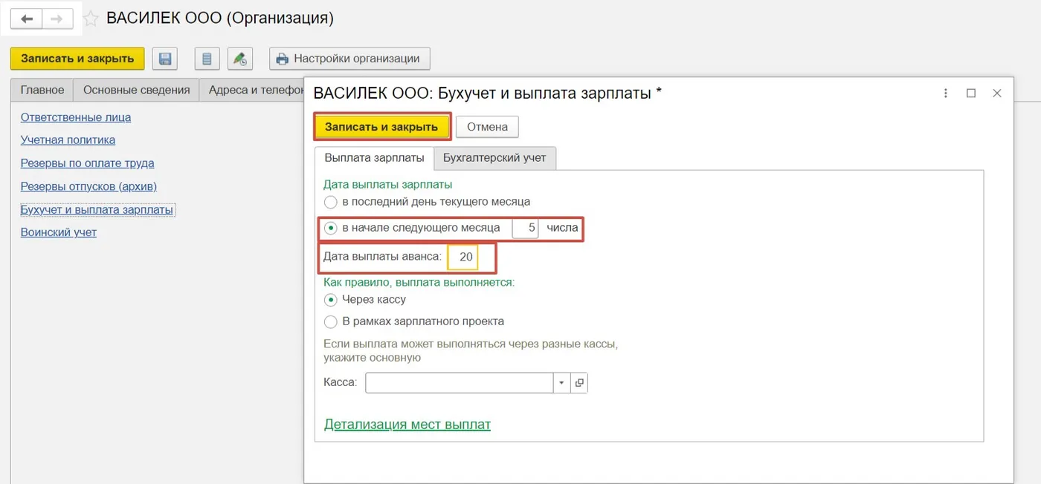Image resolution: width=1041 pixels, height=484 pixels.
Task: Click the forward navigation arrow
Action: pos(57,19)
